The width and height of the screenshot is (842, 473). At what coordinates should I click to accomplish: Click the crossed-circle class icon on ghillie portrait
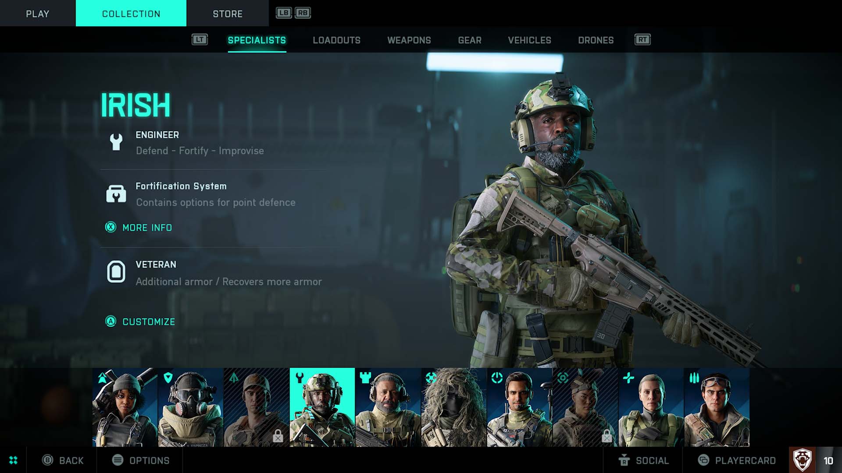pyautogui.click(x=431, y=378)
